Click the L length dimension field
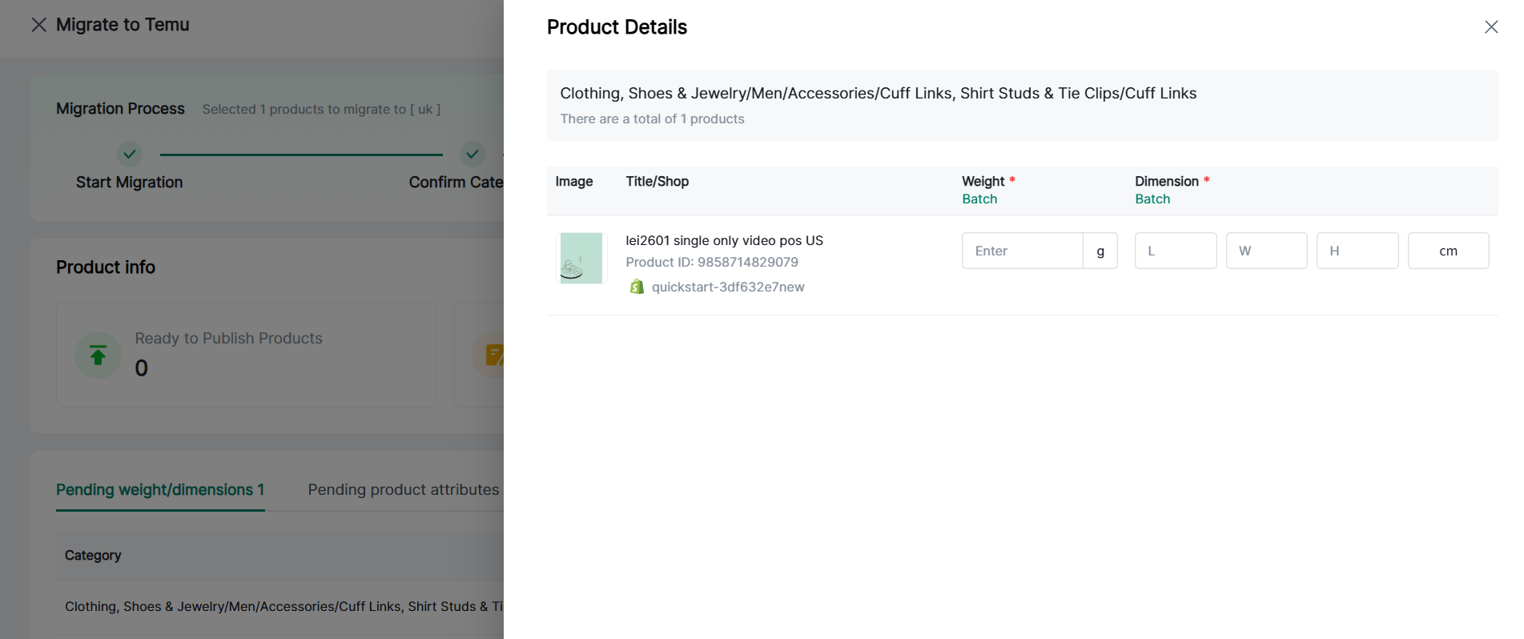The image size is (1524, 639). point(1175,251)
